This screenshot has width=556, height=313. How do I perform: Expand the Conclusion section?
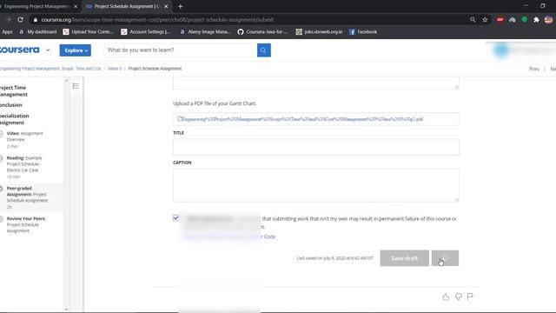[11, 105]
